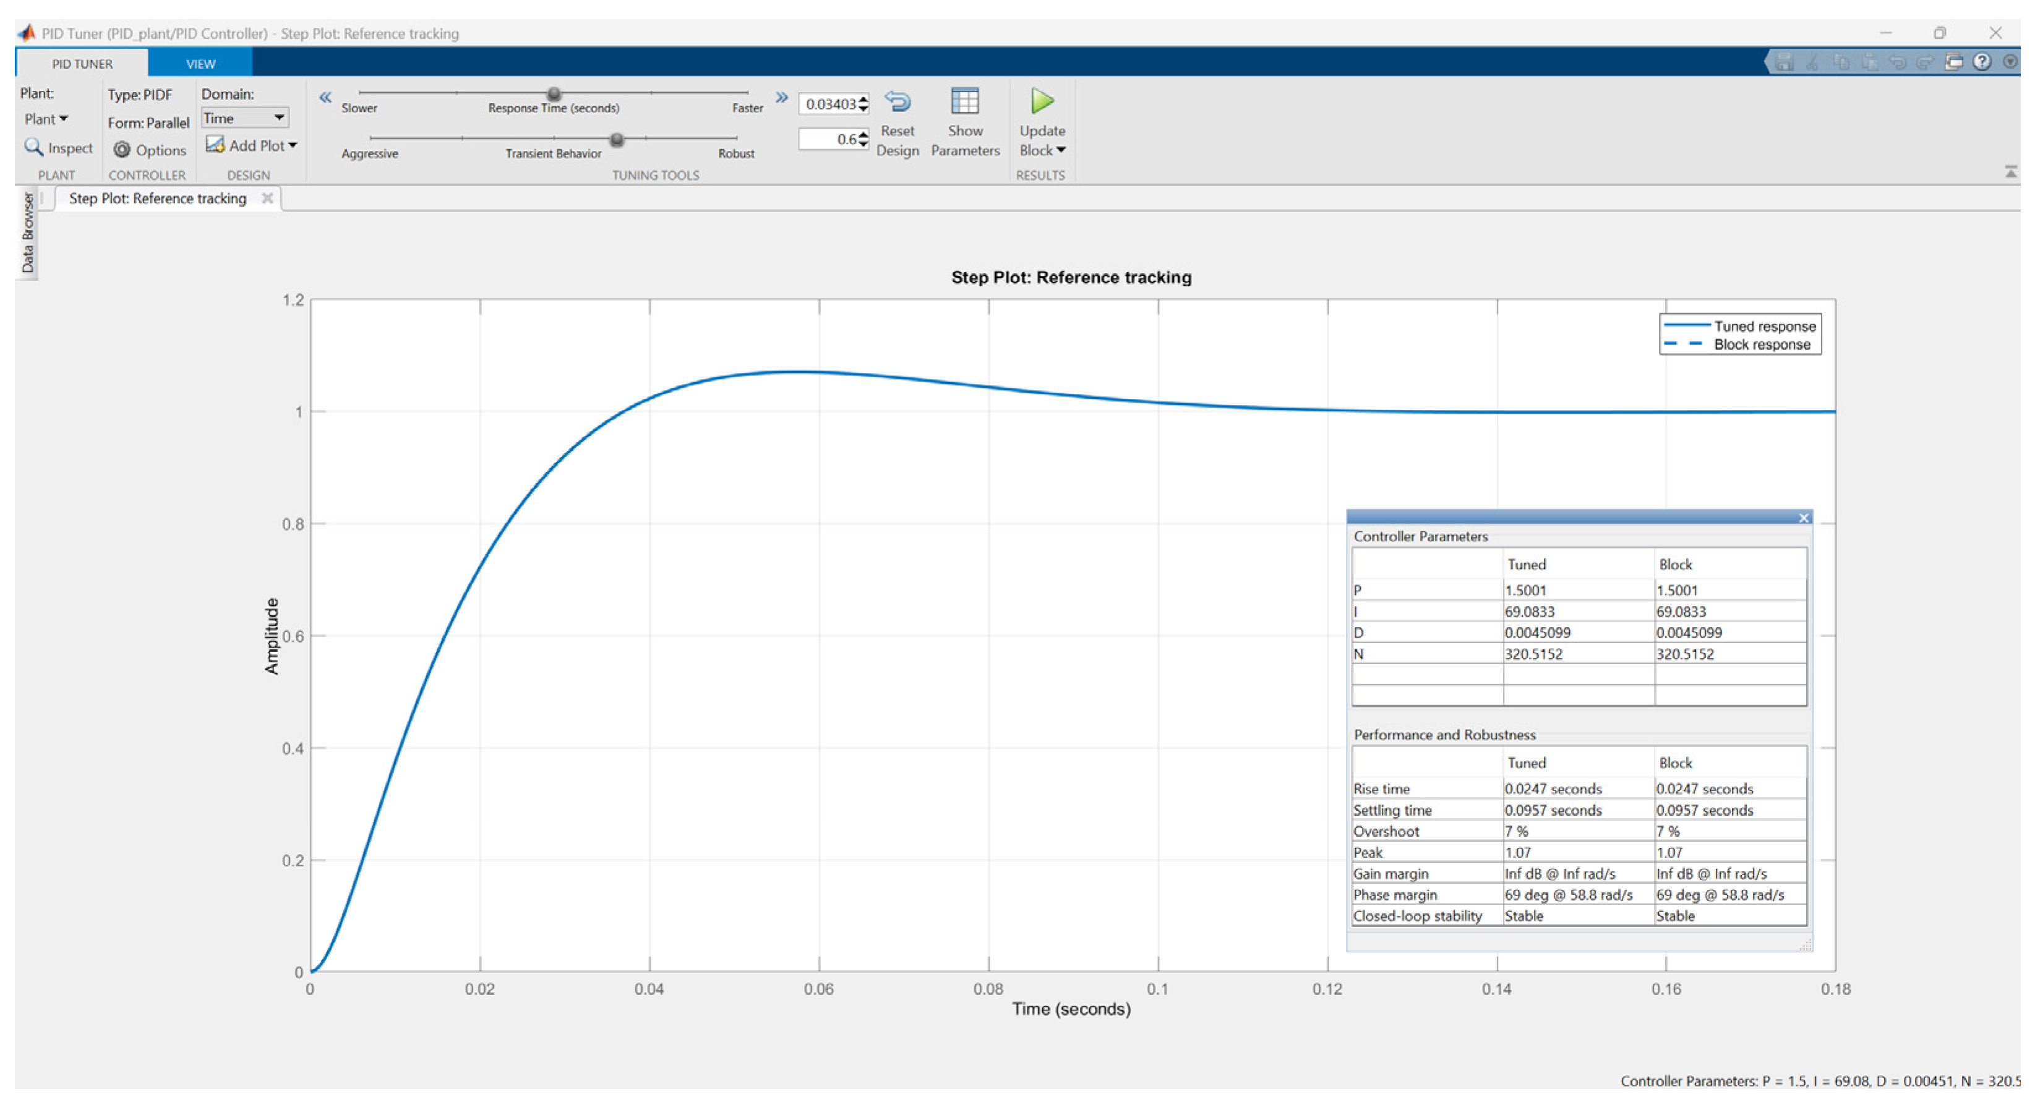Click the response time value field 0.03403
The image size is (2035, 1115).
829,105
